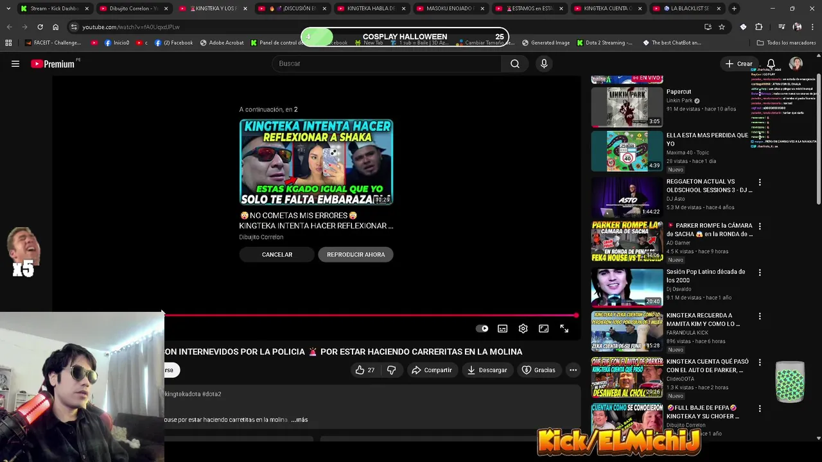This screenshot has height=462, width=822.
Task: Open the media control icon in toolbar
Action: coord(782,27)
